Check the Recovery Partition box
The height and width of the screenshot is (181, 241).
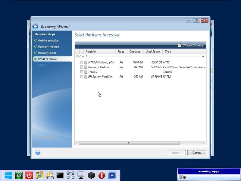click(81, 67)
